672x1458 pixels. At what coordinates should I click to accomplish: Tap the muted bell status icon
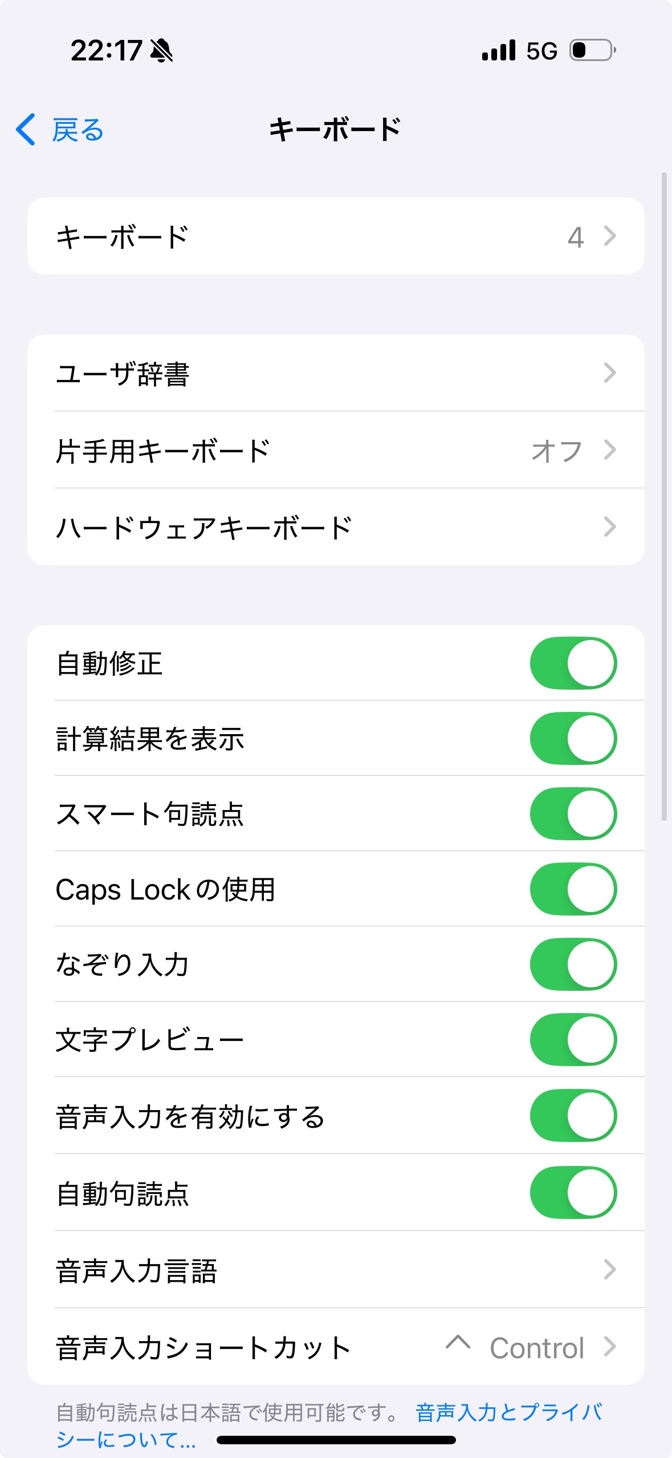(161, 51)
